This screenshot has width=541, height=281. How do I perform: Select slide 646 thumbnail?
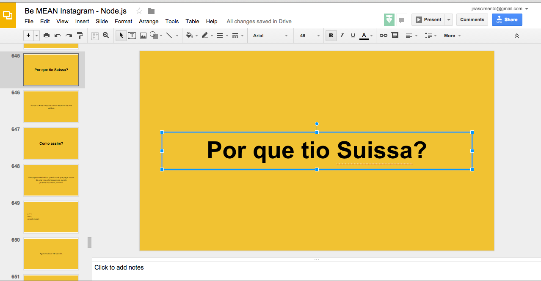click(51, 107)
